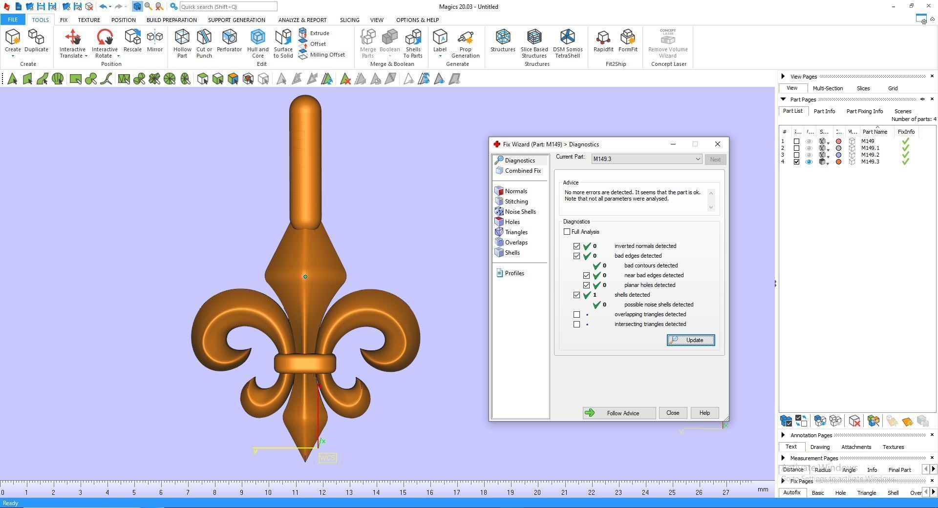Enable the Full Analysis checkbox
Image resolution: width=938 pixels, height=508 pixels.
567,232
